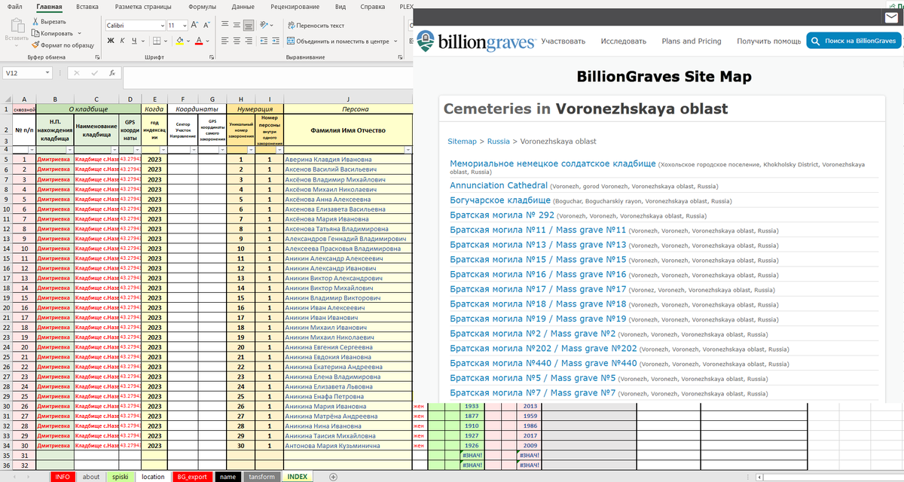Click the formula bar confirm checkmark
The image size is (904, 482).
click(94, 73)
